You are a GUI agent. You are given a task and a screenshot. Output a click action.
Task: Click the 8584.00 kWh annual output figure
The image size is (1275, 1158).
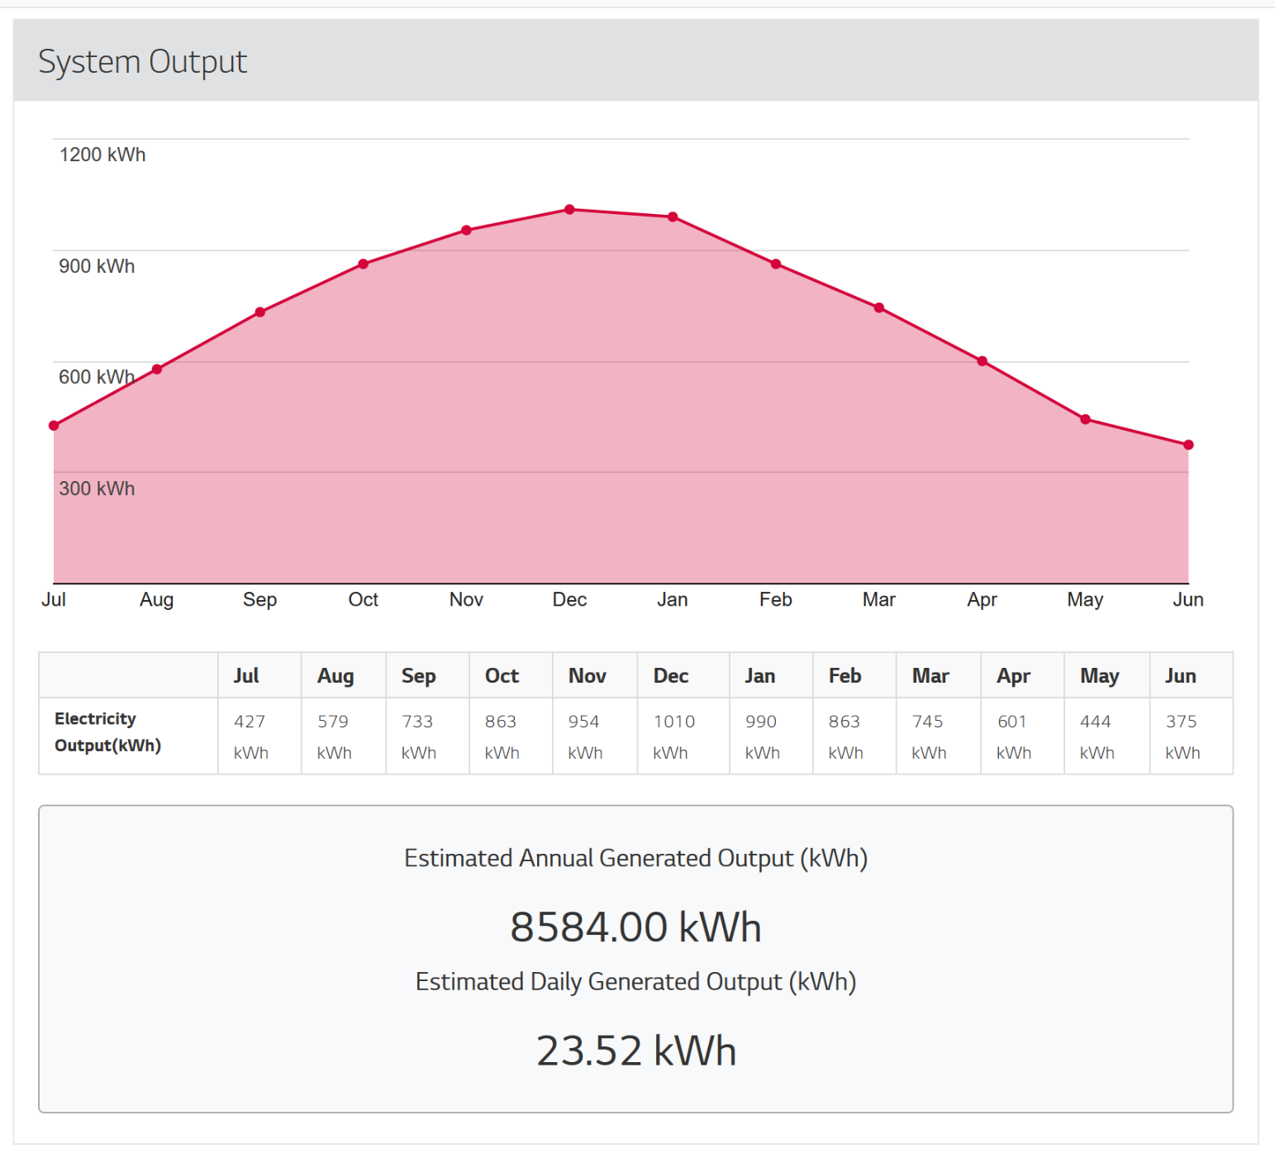point(636,926)
